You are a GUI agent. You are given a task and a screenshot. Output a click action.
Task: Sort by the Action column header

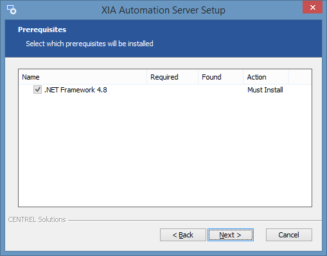click(265, 77)
